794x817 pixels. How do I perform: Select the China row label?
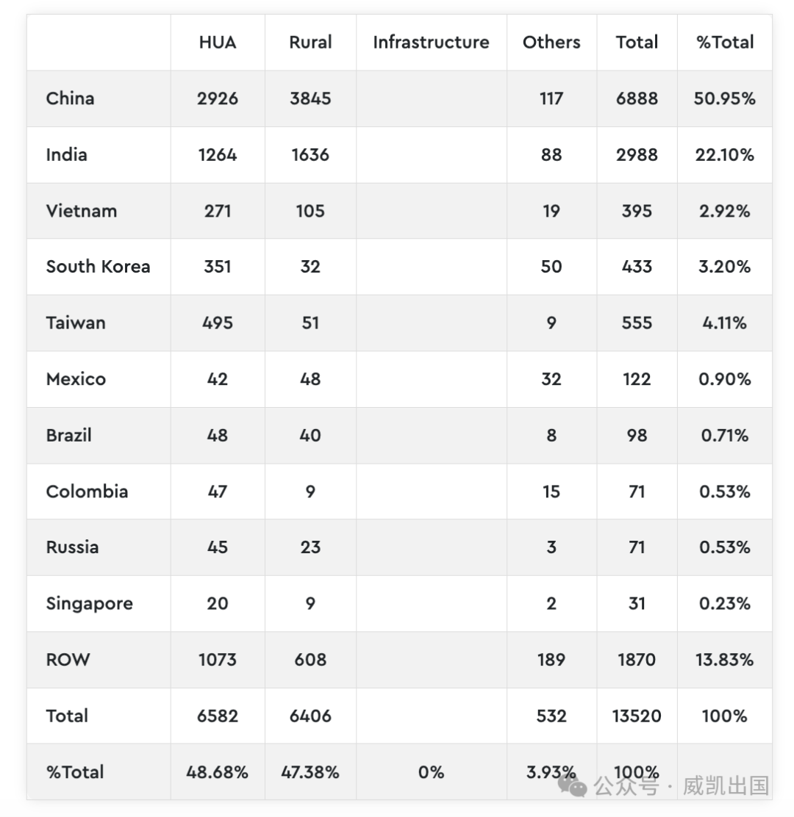[x=71, y=98]
